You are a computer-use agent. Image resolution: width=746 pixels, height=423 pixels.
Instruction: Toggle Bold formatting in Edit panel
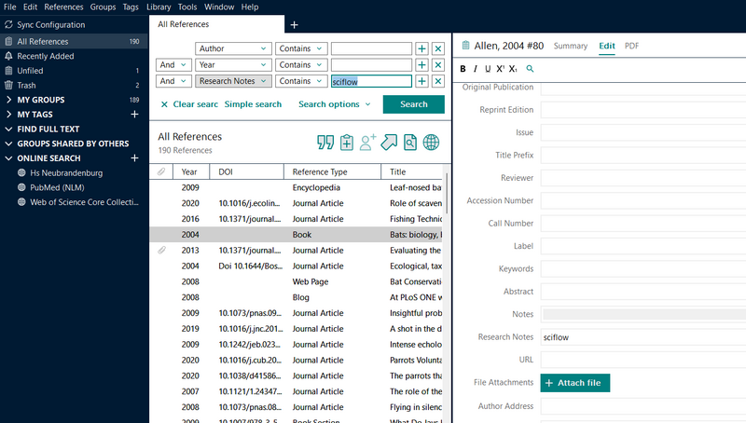pos(463,69)
